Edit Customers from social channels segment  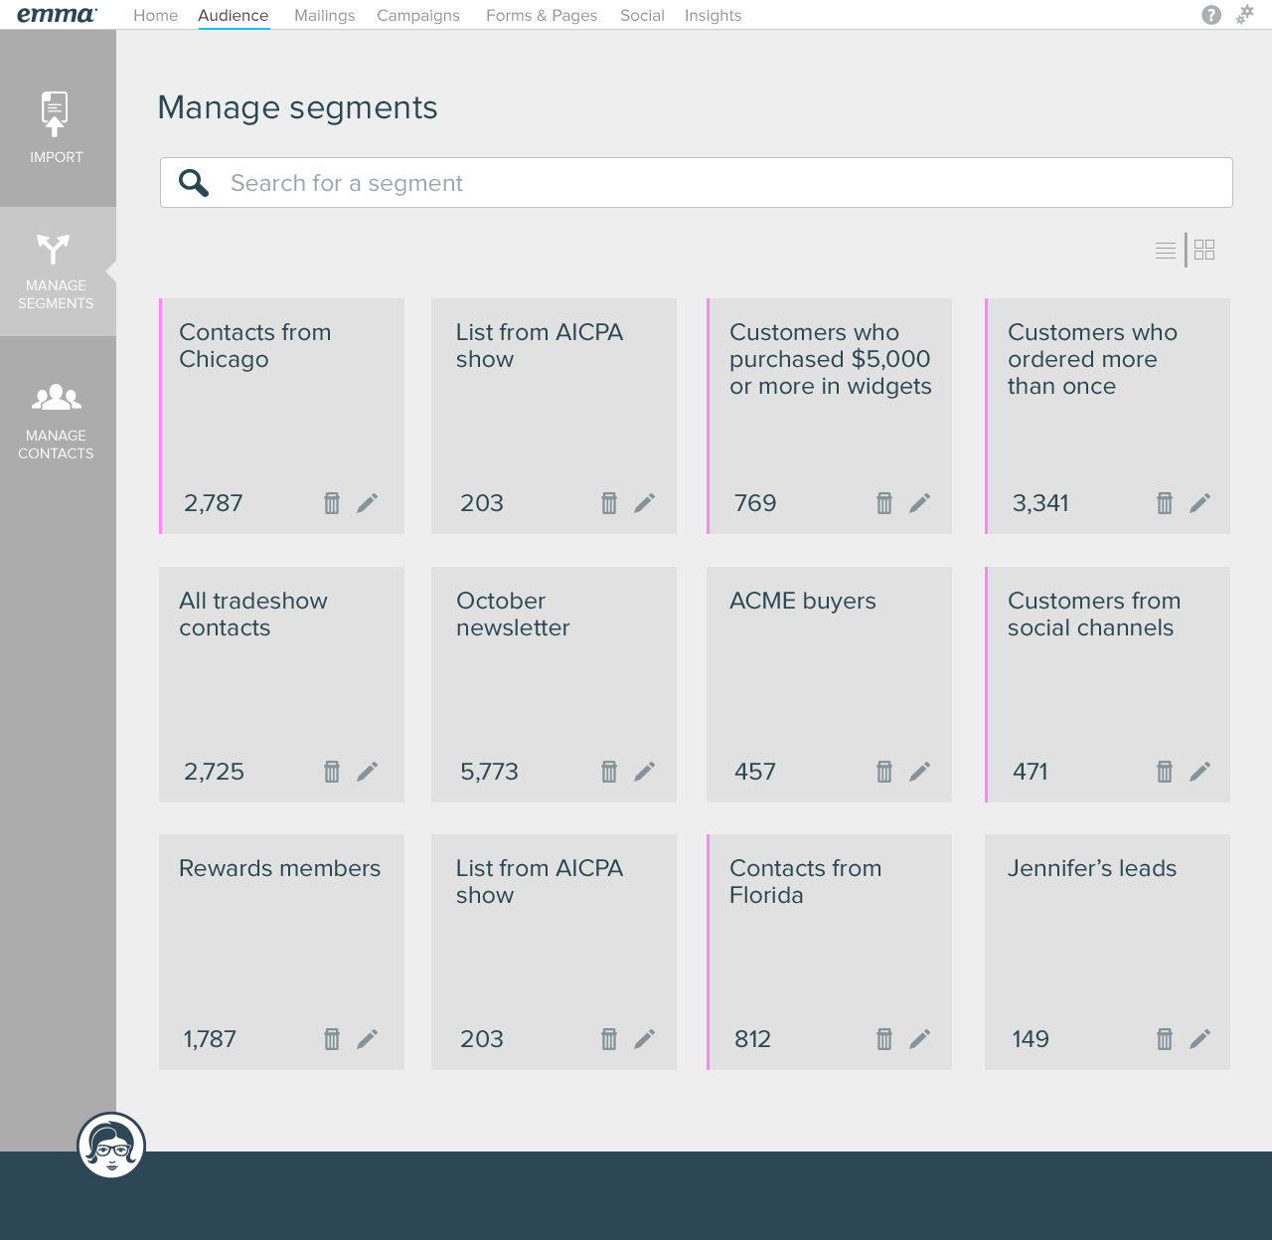pos(1199,772)
